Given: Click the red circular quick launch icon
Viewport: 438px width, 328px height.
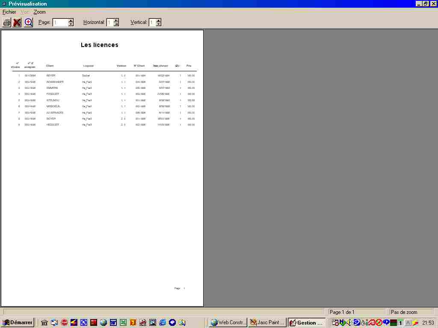Looking at the screenshot, I should pyautogui.click(x=64, y=323).
